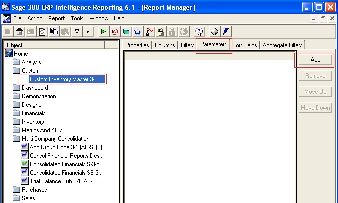Select the Dashboard folder
This screenshot has height=203, width=338.
[x=35, y=88]
